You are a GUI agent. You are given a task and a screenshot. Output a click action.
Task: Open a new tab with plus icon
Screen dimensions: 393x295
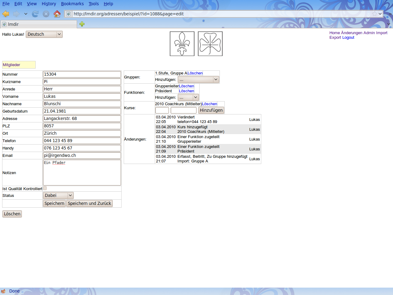pyautogui.click(x=82, y=24)
